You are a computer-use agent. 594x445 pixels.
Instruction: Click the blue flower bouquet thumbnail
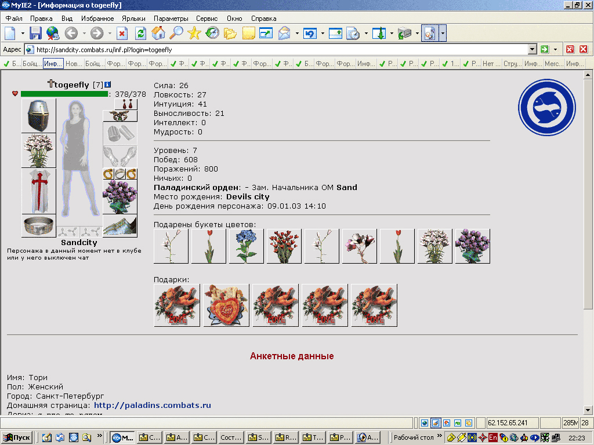[246, 246]
